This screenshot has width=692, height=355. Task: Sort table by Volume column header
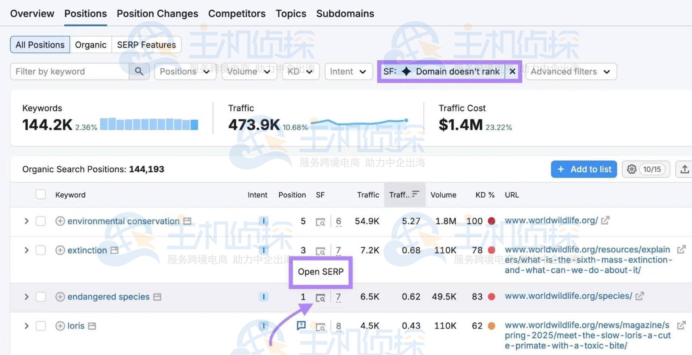(443, 195)
